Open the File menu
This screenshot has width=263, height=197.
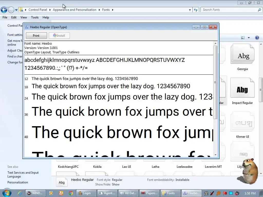click(x=5, y=17)
